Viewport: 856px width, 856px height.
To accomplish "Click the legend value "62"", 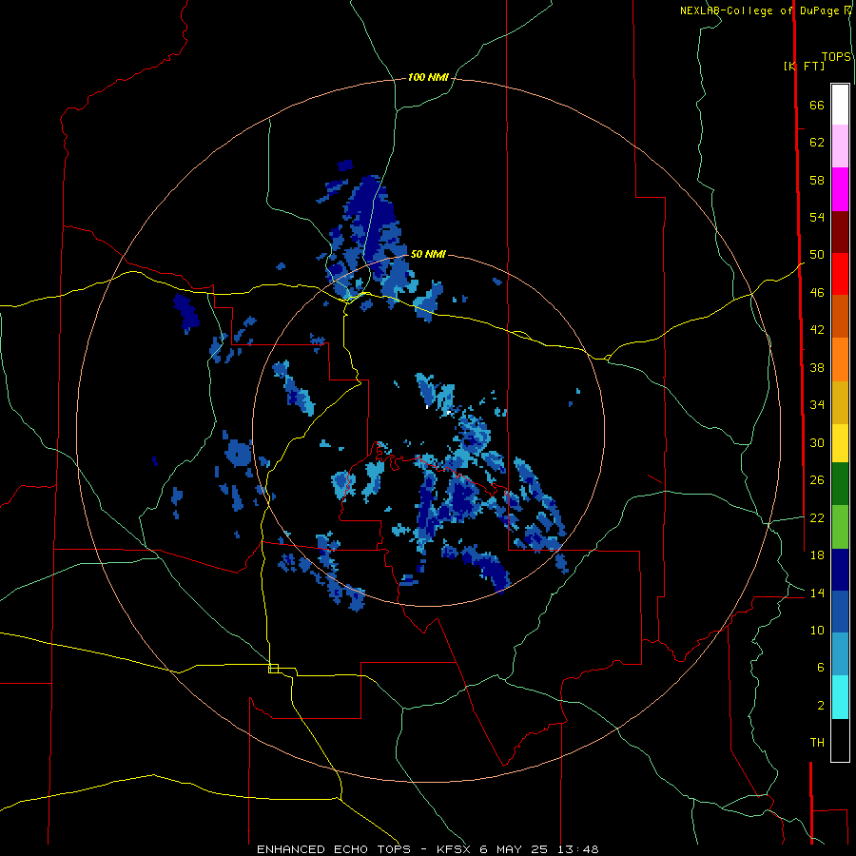I will point(817,143).
